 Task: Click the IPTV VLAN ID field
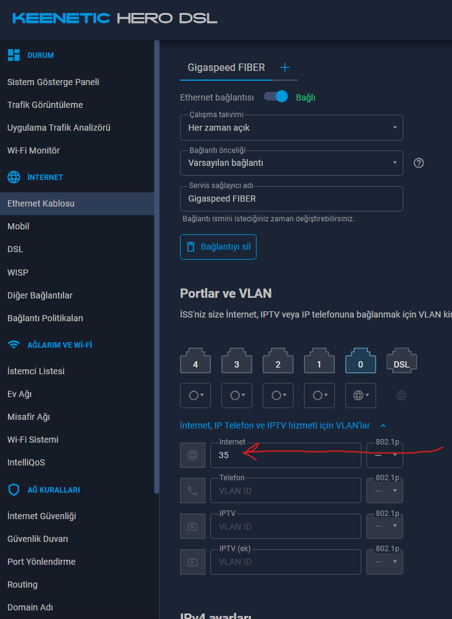point(286,527)
